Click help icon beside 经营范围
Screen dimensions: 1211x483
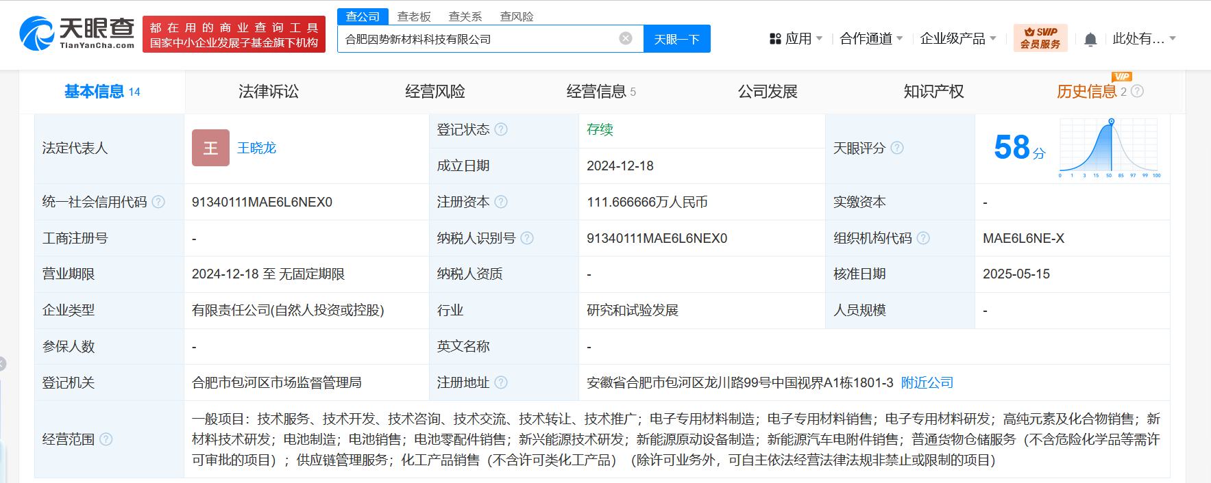(106, 439)
